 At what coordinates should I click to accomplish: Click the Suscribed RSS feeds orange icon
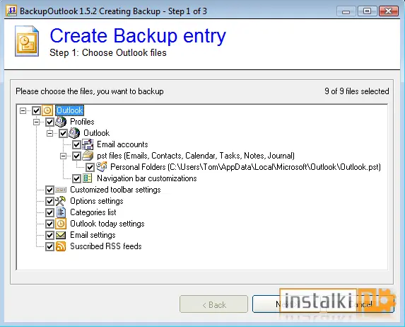(x=61, y=246)
